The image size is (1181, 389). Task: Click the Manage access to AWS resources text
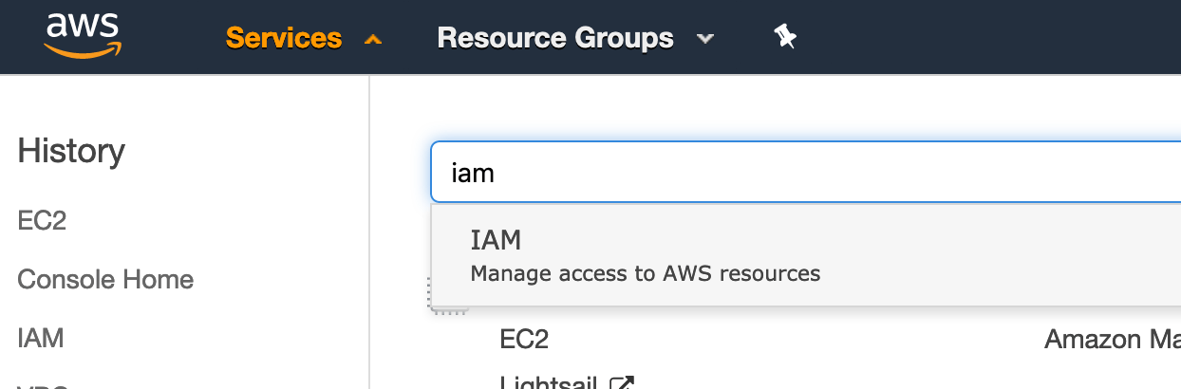click(x=646, y=274)
